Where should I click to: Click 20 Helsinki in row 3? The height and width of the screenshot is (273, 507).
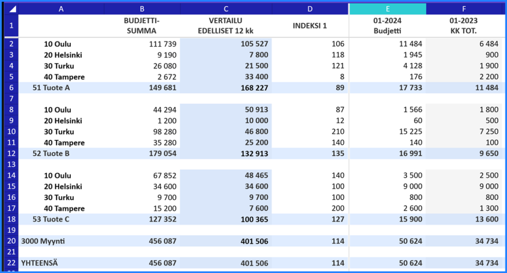(x=61, y=55)
